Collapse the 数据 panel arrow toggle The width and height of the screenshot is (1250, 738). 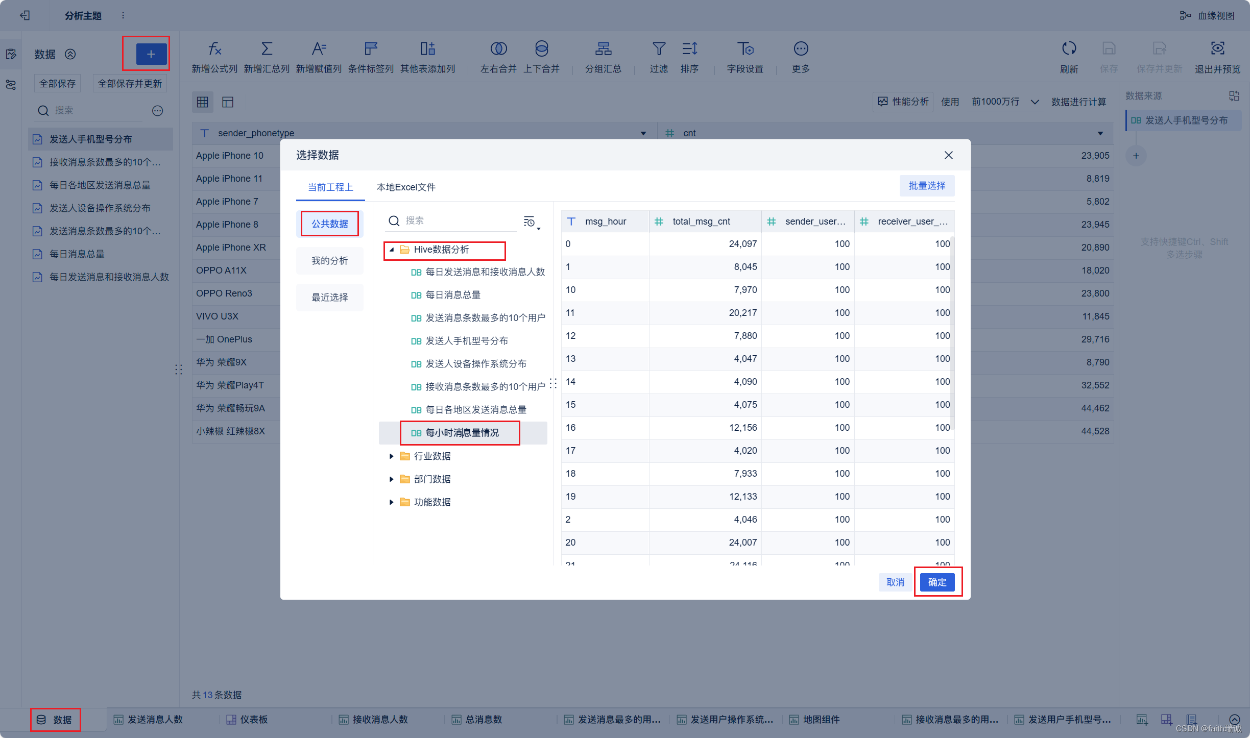pyautogui.click(x=70, y=54)
